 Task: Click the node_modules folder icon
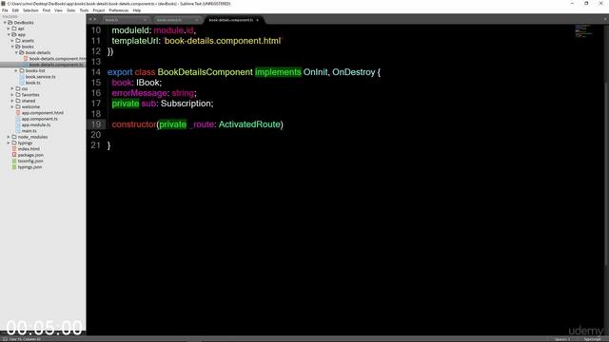[14, 137]
